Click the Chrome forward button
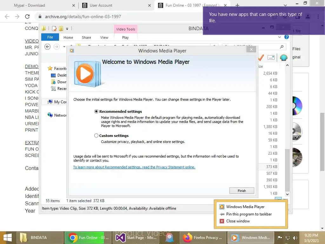Screen dimensions: 325x244 17,17
